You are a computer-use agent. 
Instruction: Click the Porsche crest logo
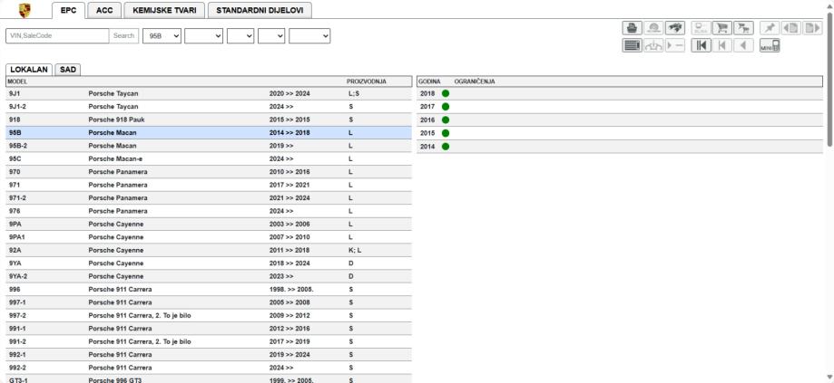pos(25,10)
